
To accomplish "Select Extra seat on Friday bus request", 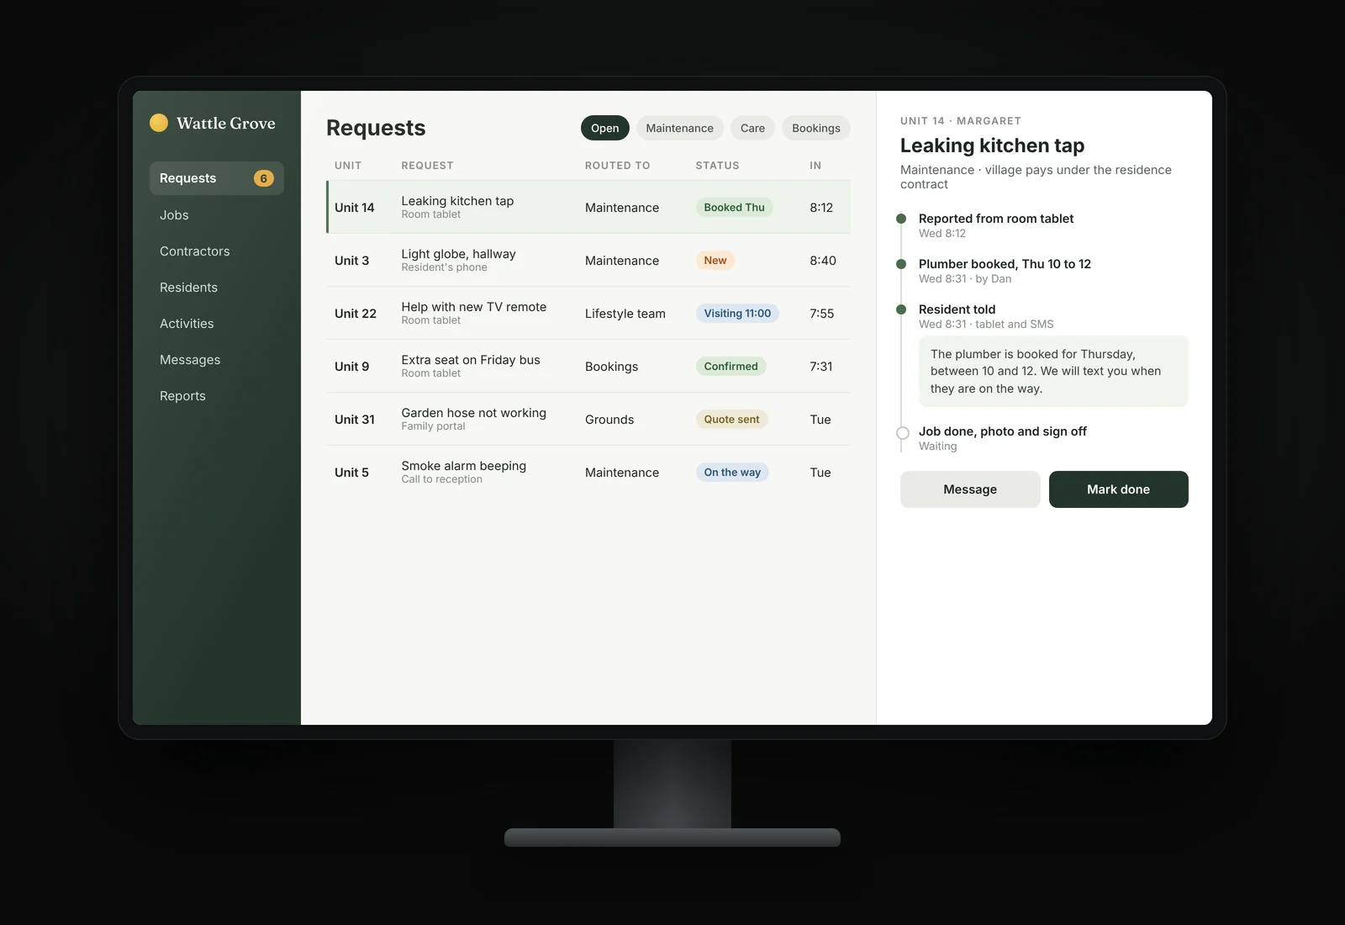I will tap(588, 366).
